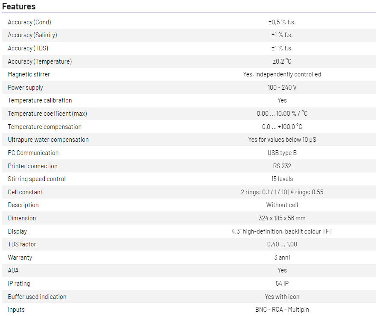Image resolution: width=377 pixels, height=316 pixels.
Task: Click the BNC - RCA - Multipin value
Action: (282, 310)
